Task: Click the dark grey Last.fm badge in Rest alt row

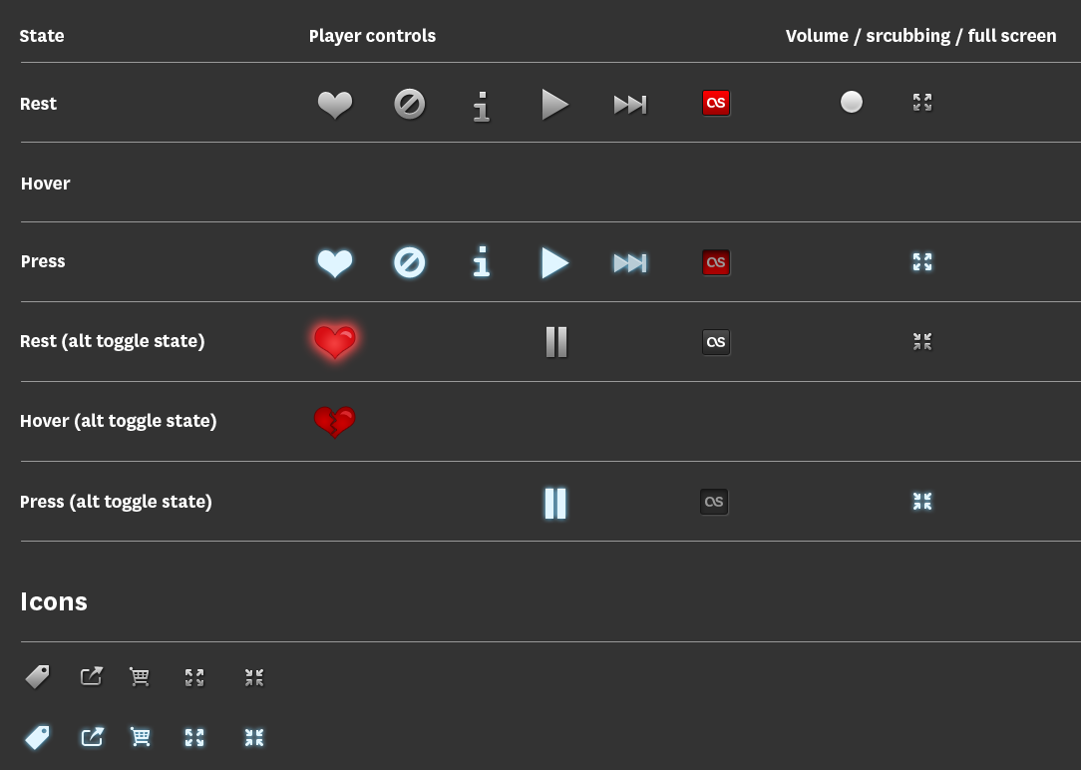Action: click(716, 342)
